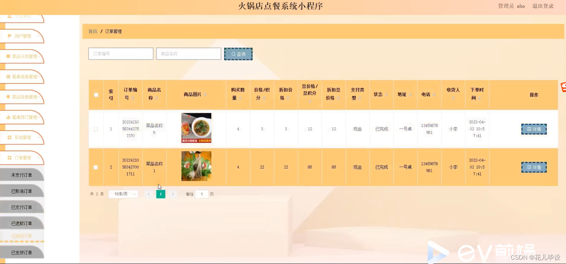This screenshot has height=264, width=566.
Task: Click the detail icon on the first 详情 button
Action: [x=529, y=129]
